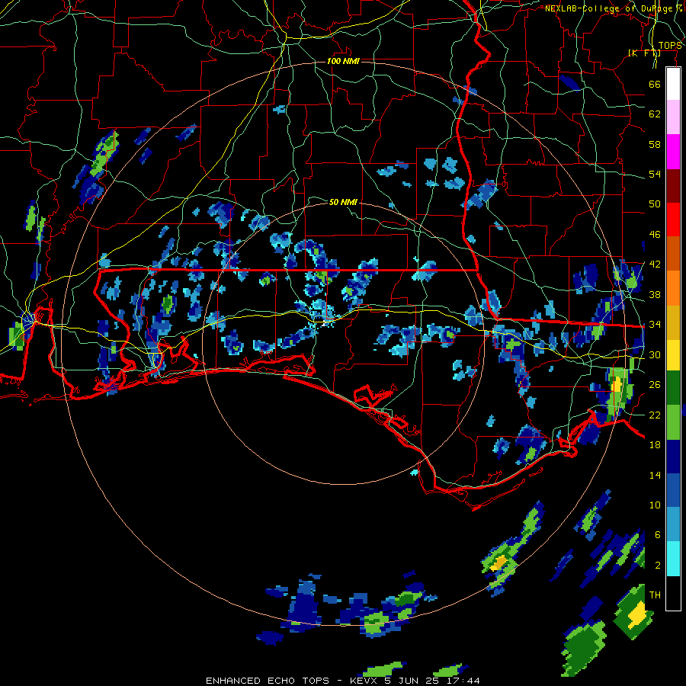This screenshot has width=686, height=686.
Task: Choose the light green legend band
Action: (673, 422)
